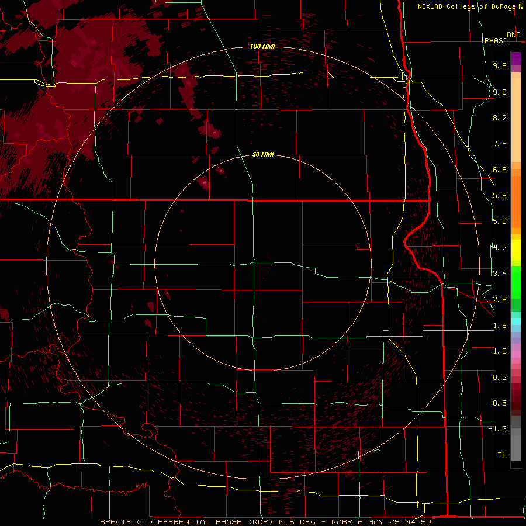
Task: Click the 50 NMI range ring label
Action: pyautogui.click(x=263, y=154)
